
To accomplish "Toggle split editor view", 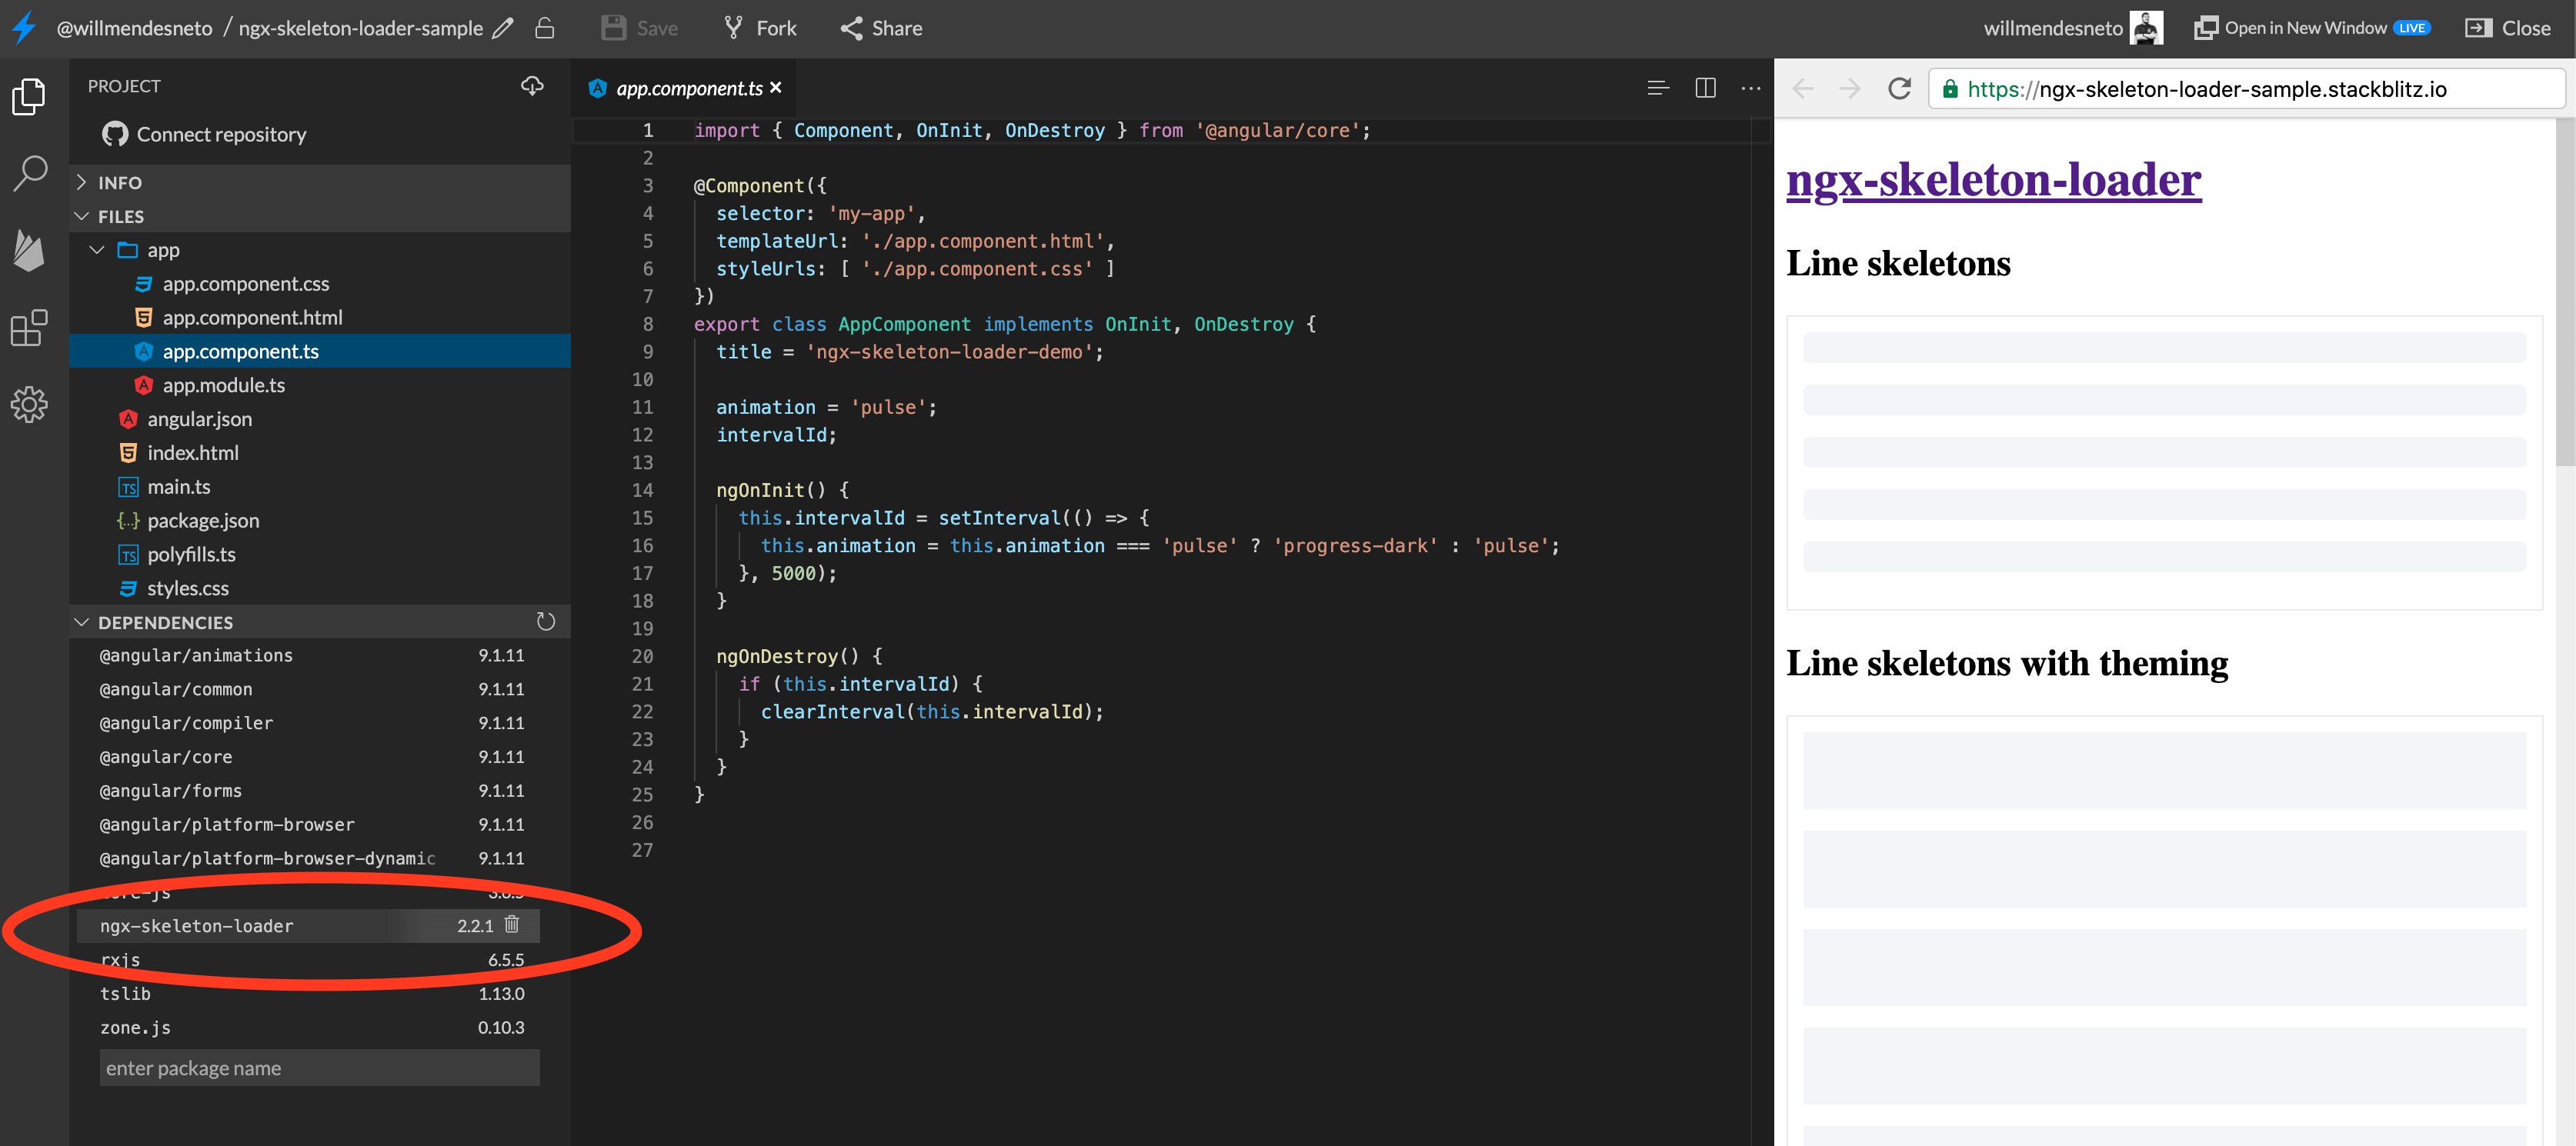I will pyautogui.click(x=1704, y=87).
